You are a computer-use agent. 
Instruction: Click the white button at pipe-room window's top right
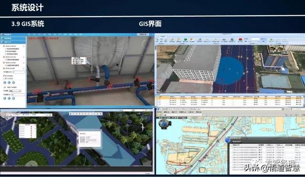[x=143, y=35]
